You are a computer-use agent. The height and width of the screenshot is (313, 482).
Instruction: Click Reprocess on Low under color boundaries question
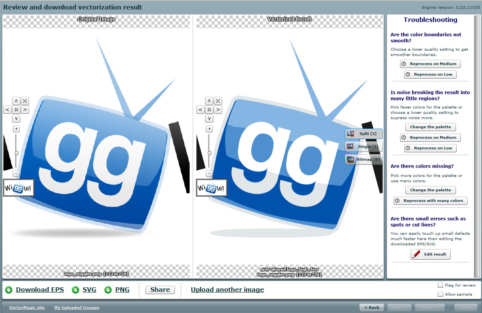coord(431,74)
